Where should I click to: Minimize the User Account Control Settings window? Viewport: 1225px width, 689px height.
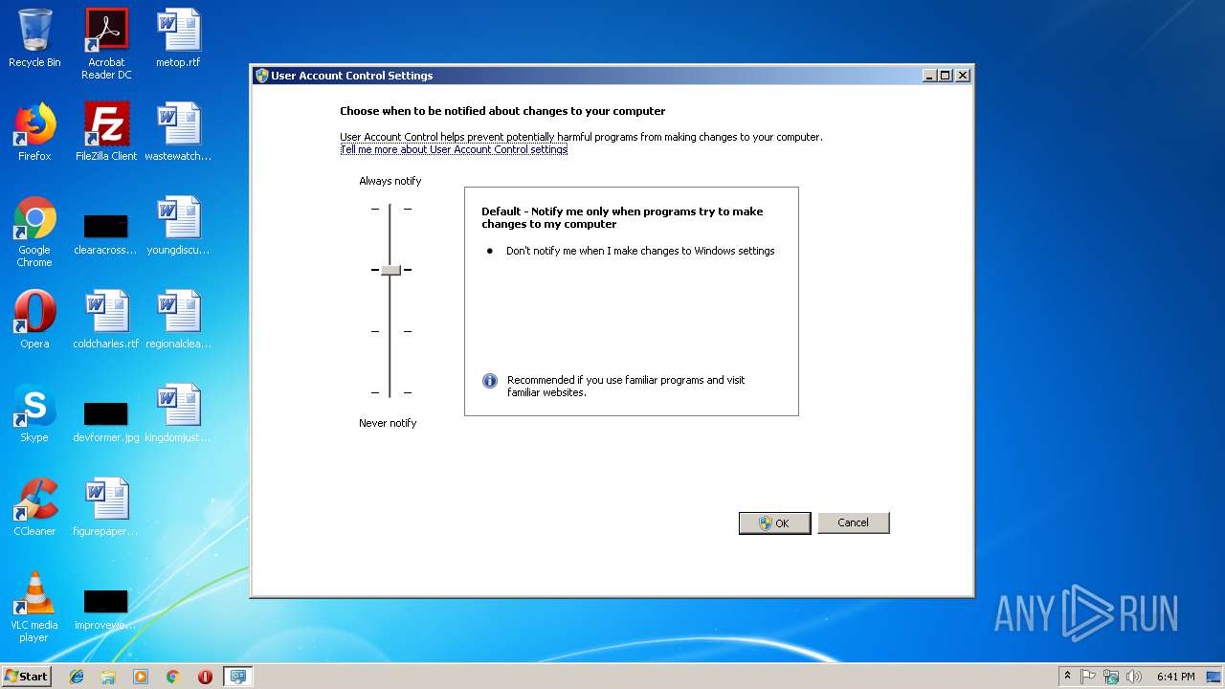click(929, 76)
